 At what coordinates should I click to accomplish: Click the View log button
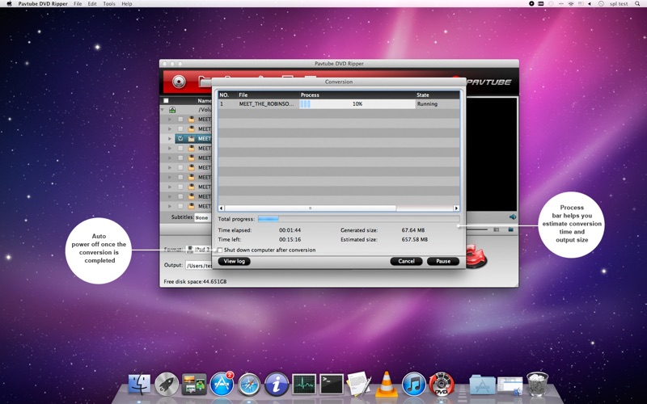234,261
